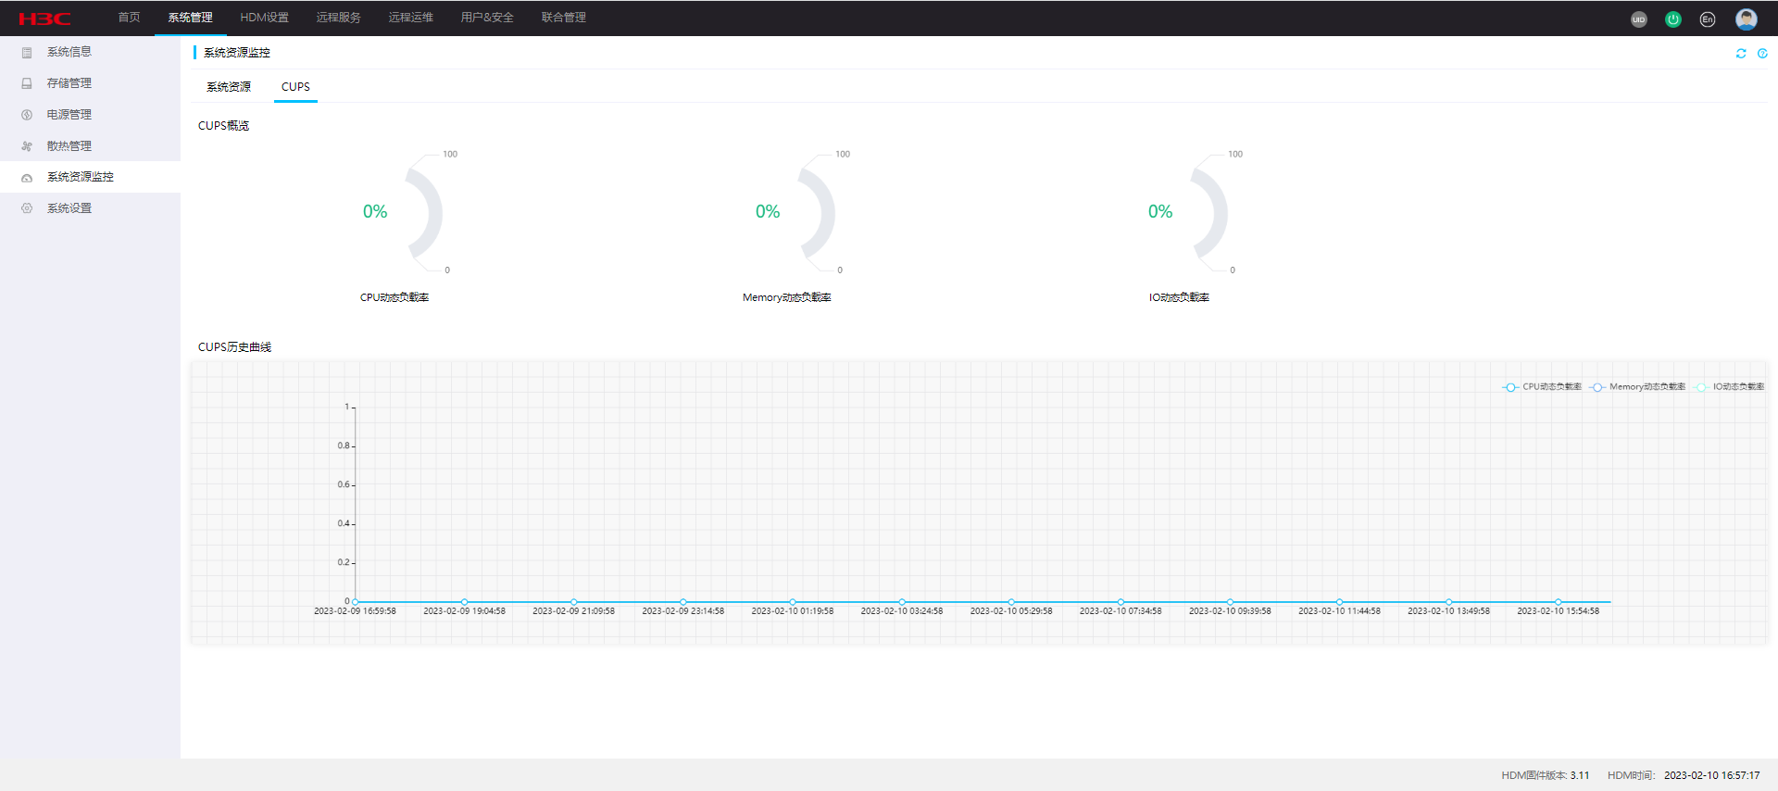Viewport: 1778px width, 791px height.
Task: Toggle Memory动态负载率 series in chart legend
Action: pos(1637,387)
